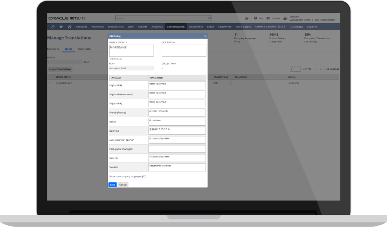Expand the Show non-company languages link
The image size is (387, 227).
pos(128,176)
